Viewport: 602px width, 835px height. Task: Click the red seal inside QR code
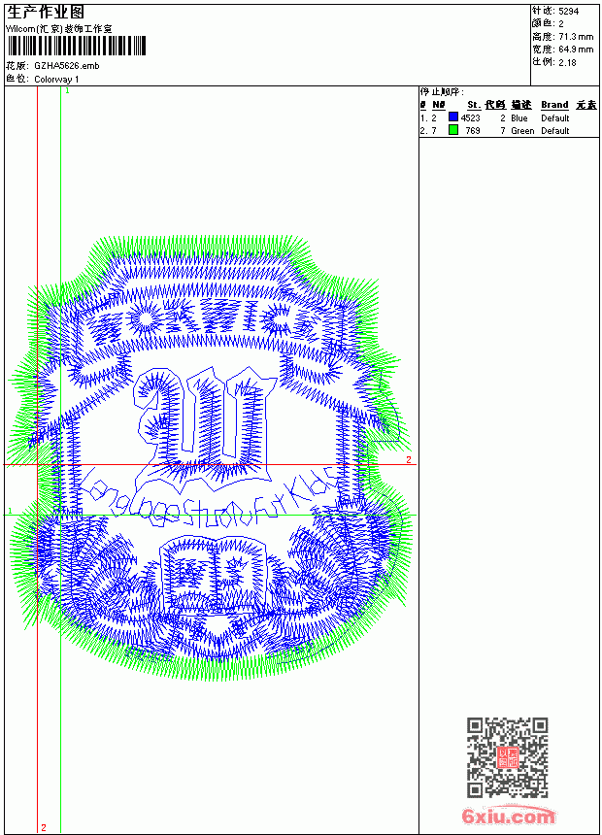coord(507,757)
